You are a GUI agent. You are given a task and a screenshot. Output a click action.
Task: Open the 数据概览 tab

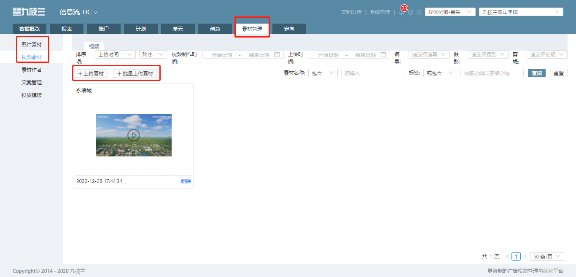(x=30, y=29)
